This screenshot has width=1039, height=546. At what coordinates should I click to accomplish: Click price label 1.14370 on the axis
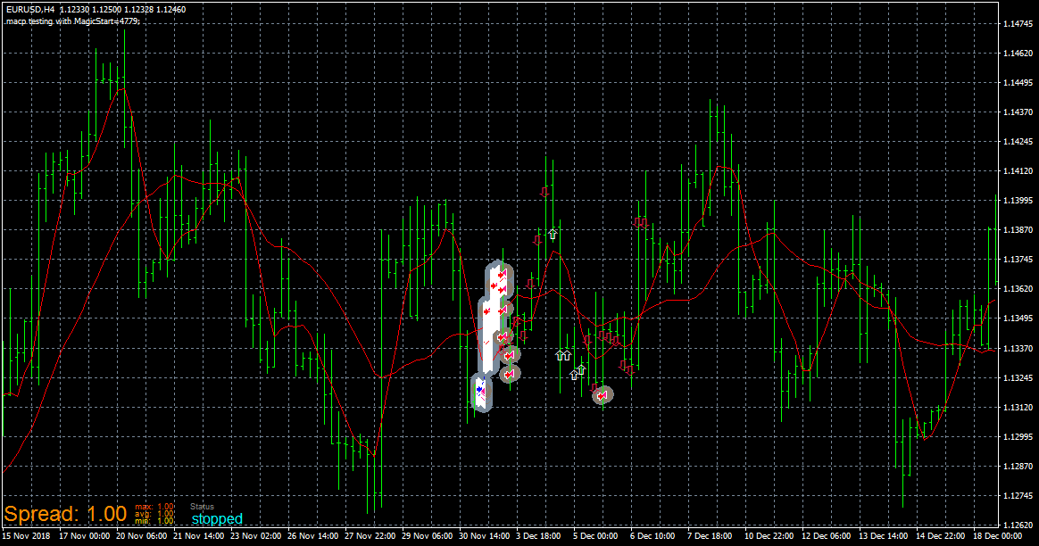(x=1018, y=112)
